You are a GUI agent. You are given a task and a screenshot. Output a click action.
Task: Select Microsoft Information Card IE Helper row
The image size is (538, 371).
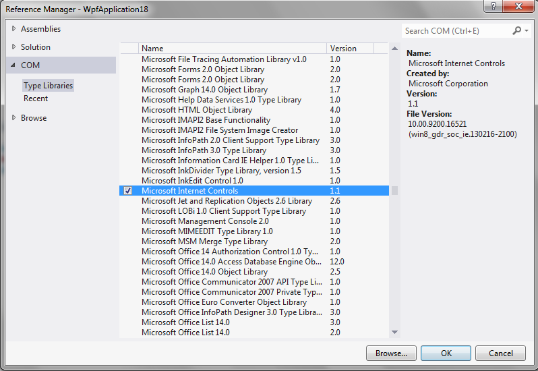point(254,161)
